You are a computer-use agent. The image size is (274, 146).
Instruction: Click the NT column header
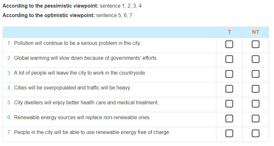pos(256,32)
